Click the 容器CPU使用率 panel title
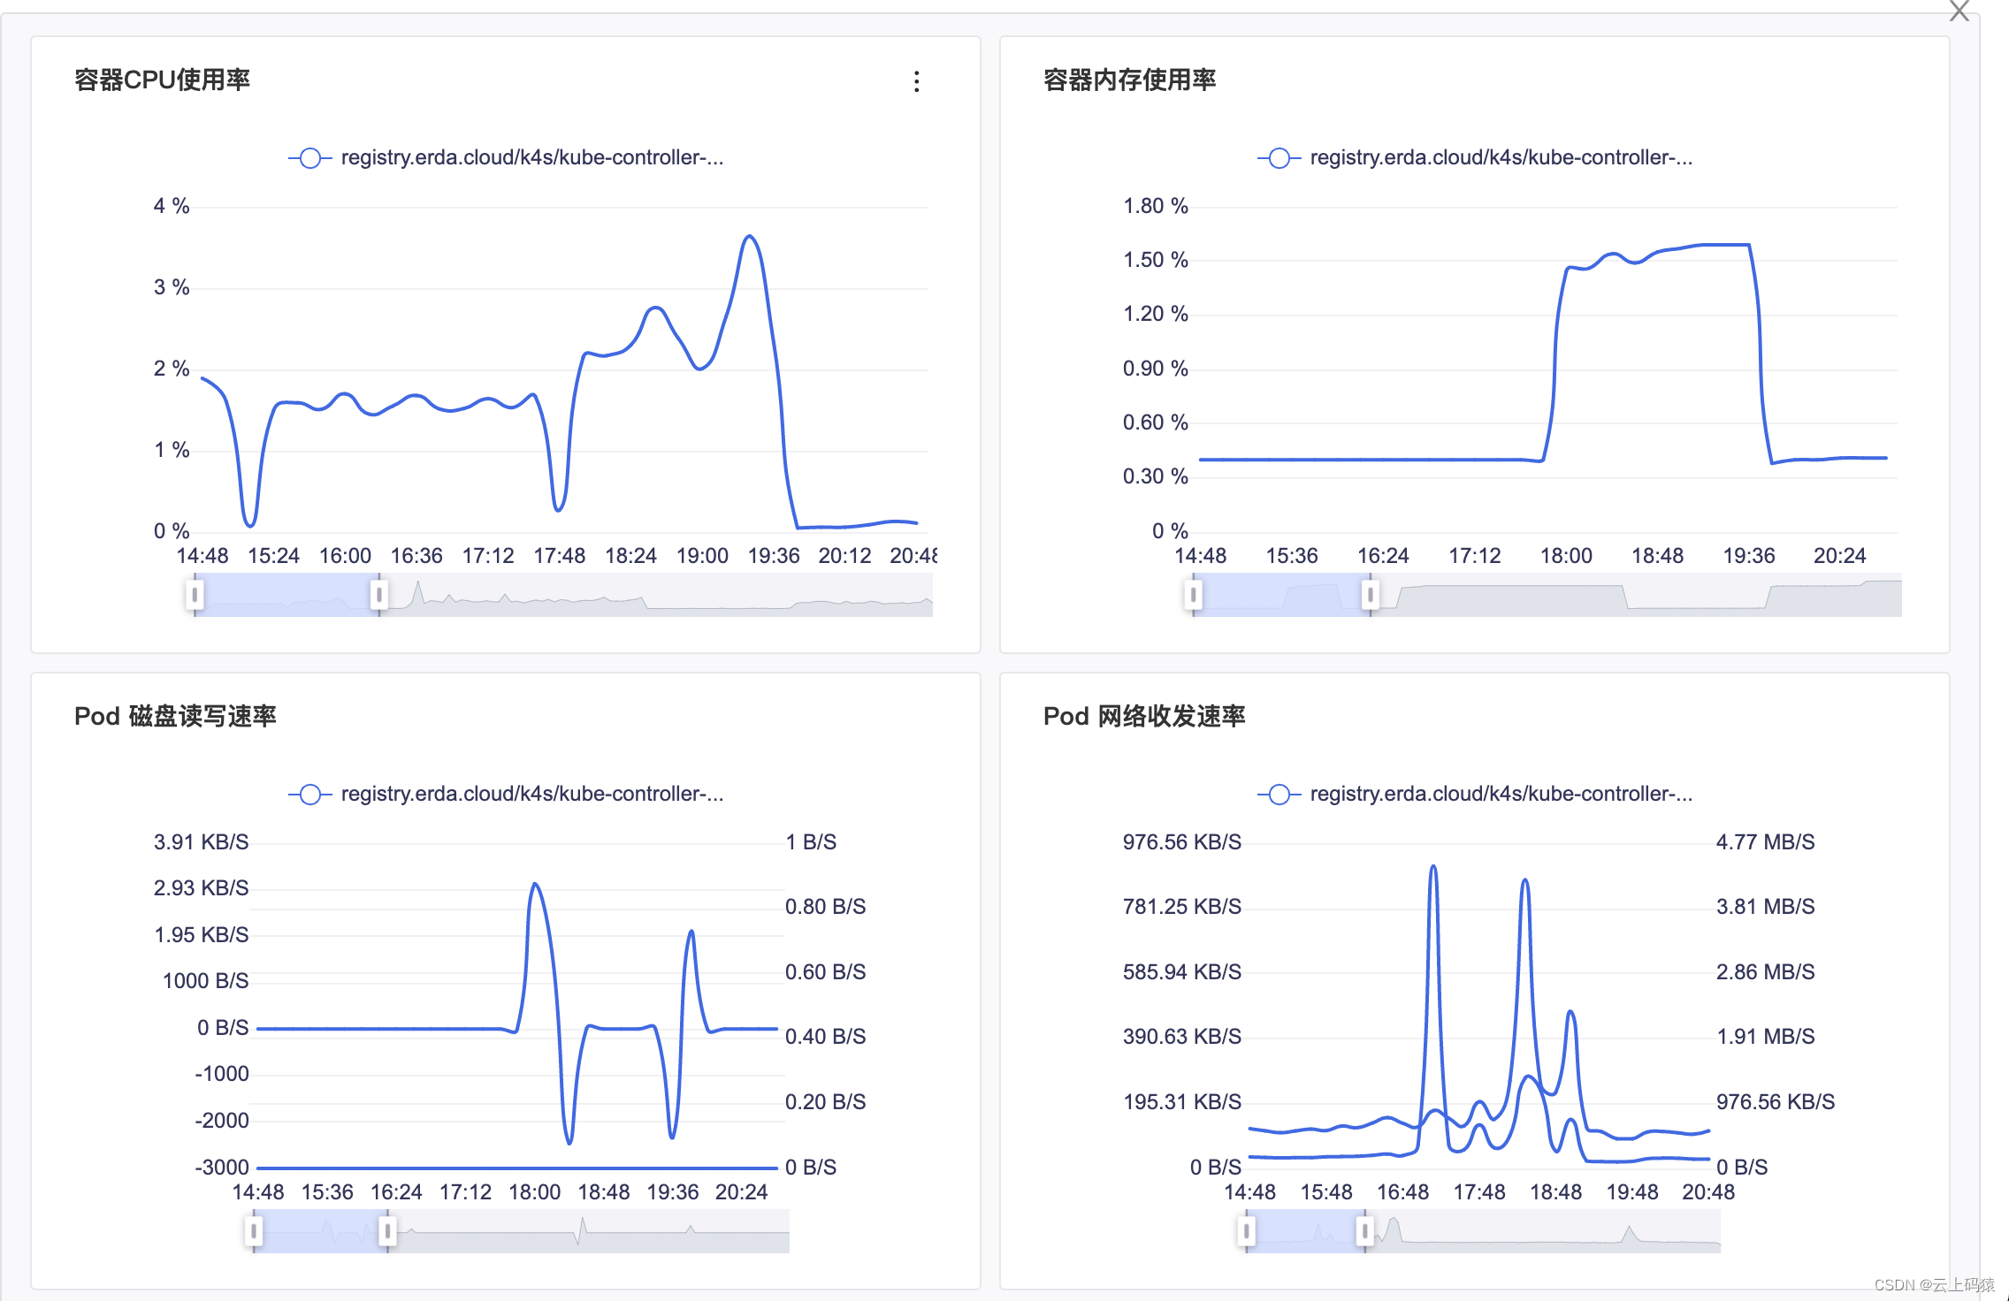2009x1301 pixels. [162, 80]
